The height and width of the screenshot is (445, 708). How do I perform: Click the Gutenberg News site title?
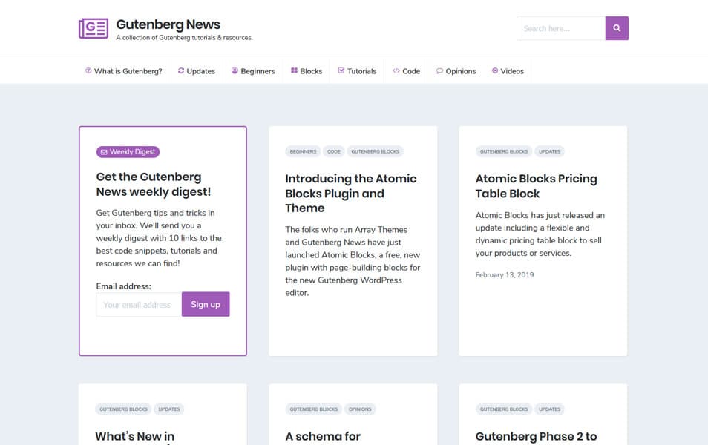pyautogui.click(x=168, y=24)
